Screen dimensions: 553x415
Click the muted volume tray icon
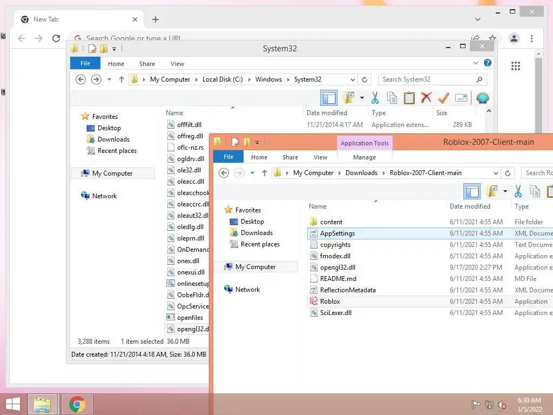pos(502,404)
